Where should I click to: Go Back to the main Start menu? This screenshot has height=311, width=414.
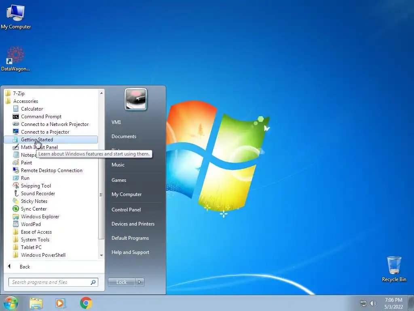click(25, 267)
